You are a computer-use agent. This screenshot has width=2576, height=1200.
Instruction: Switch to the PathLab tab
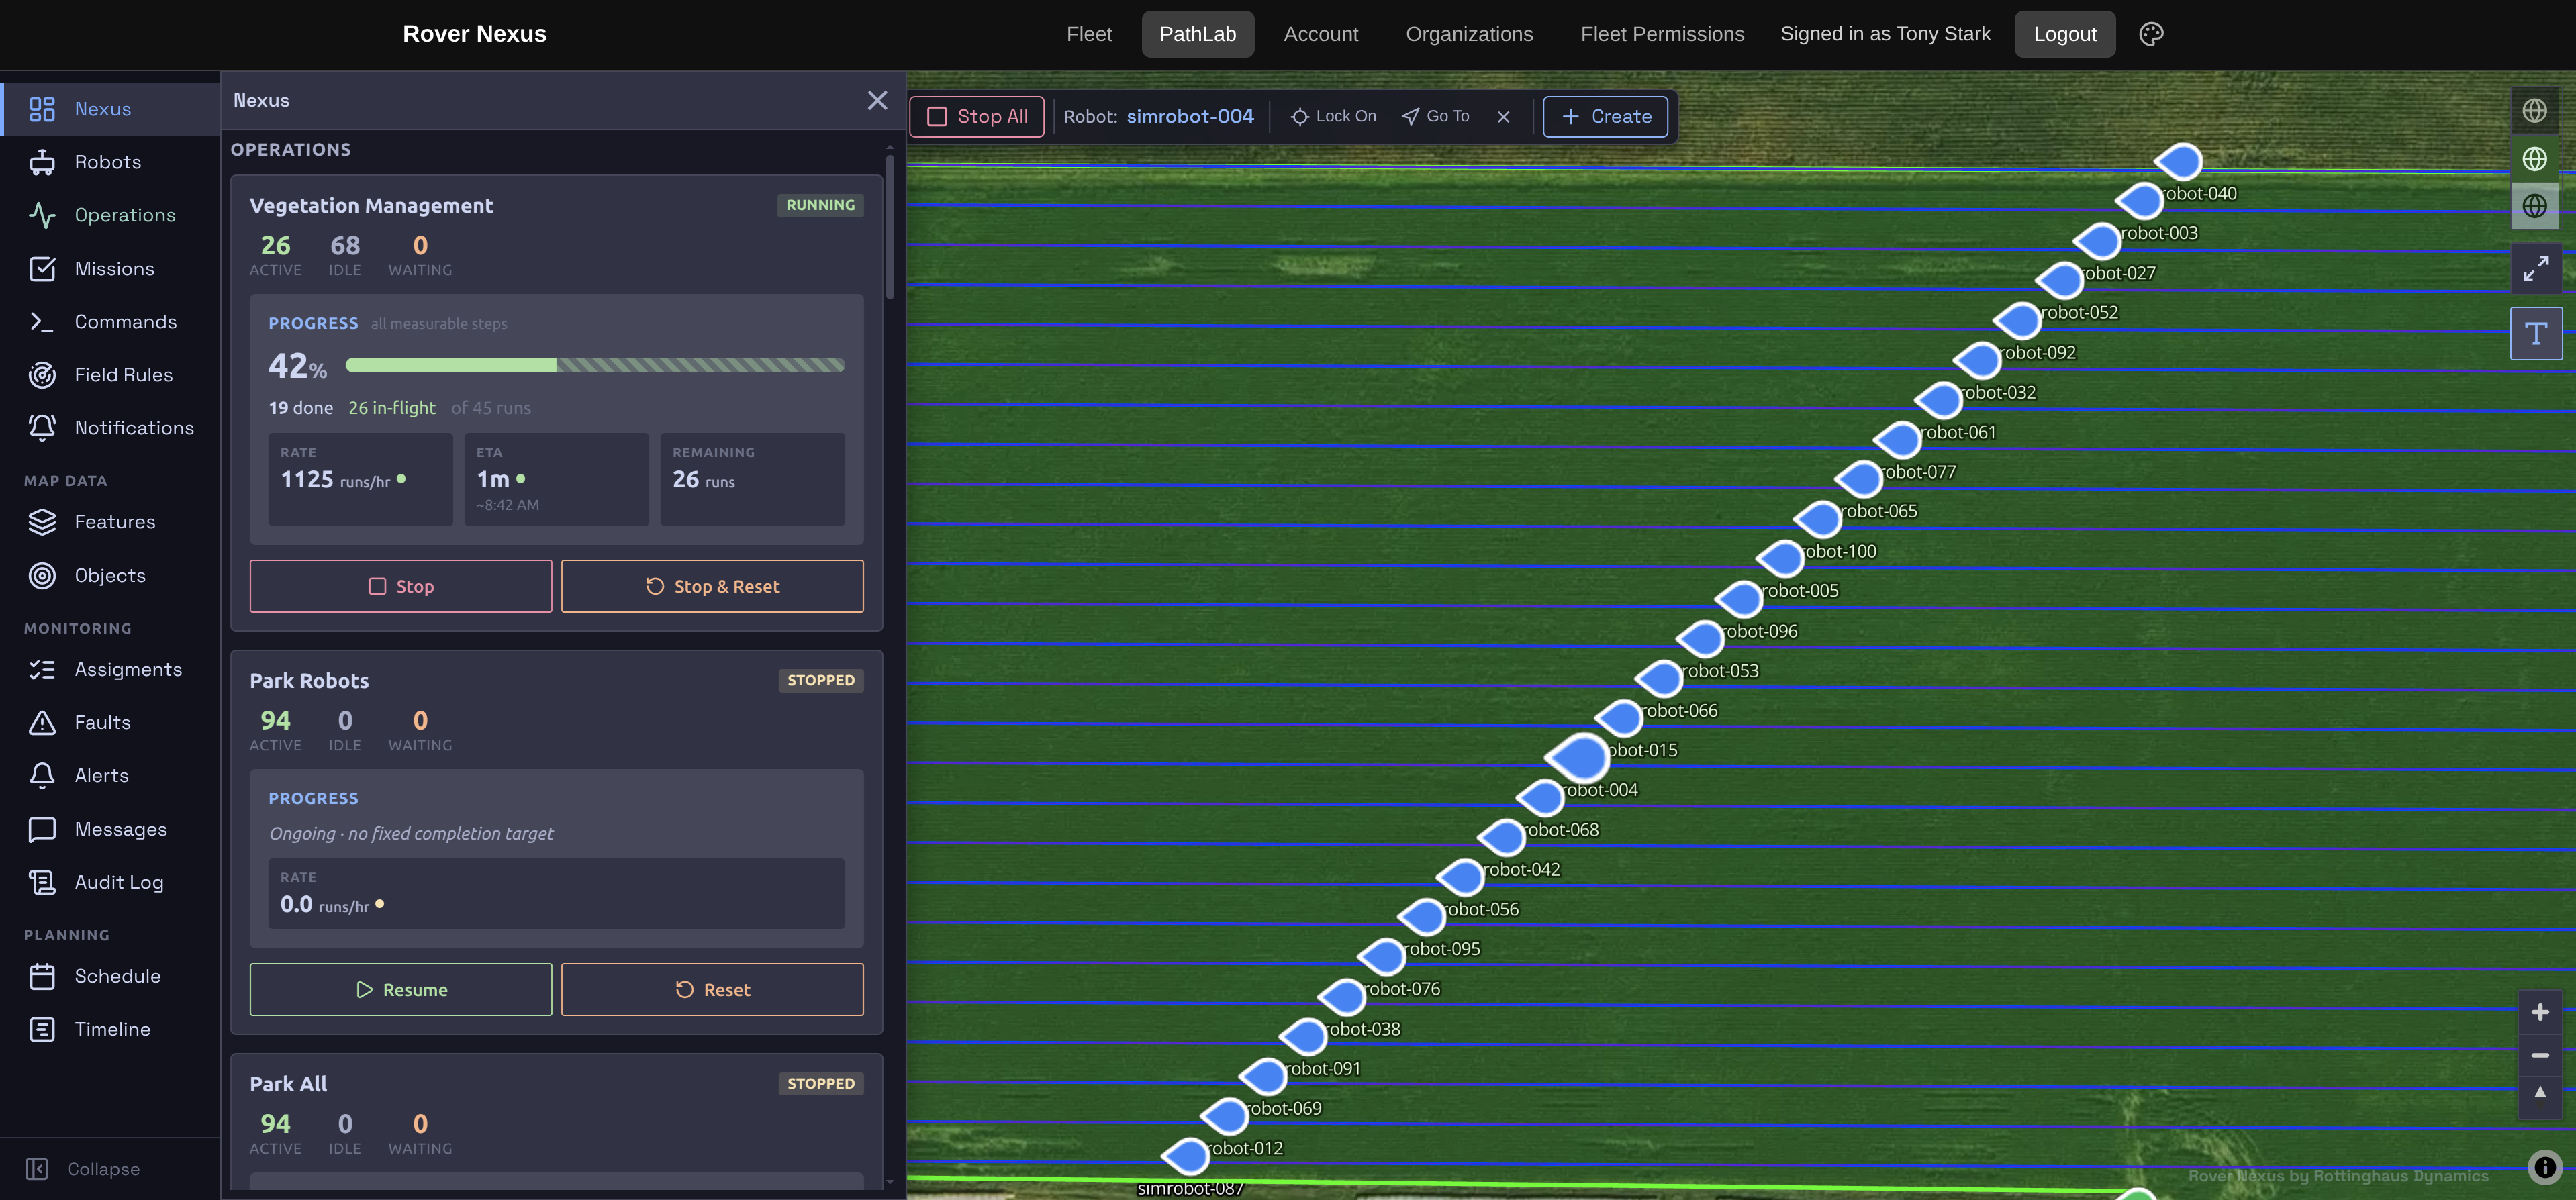click(1198, 34)
